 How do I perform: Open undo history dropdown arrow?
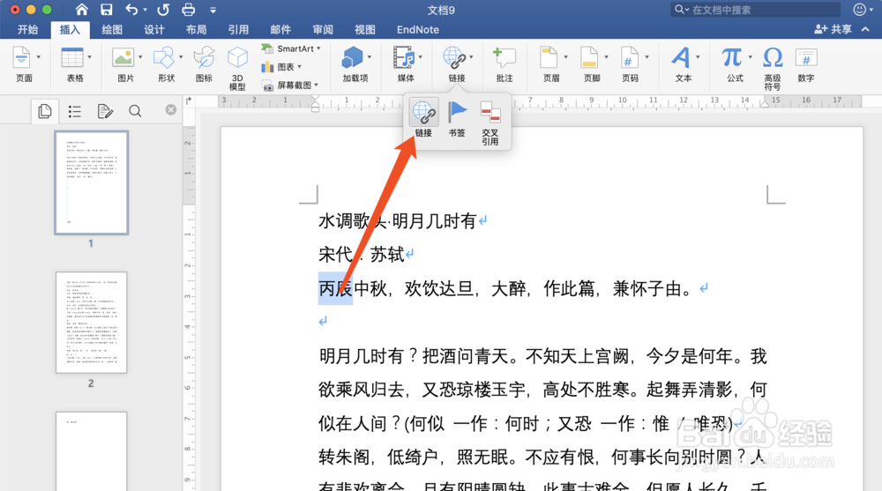point(146,10)
